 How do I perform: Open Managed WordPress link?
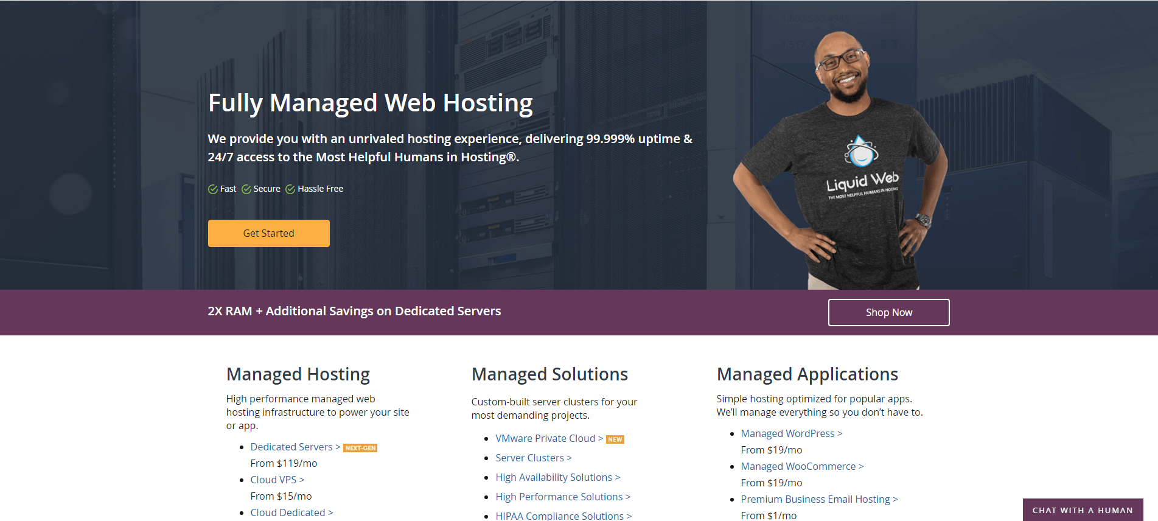point(792,433)
